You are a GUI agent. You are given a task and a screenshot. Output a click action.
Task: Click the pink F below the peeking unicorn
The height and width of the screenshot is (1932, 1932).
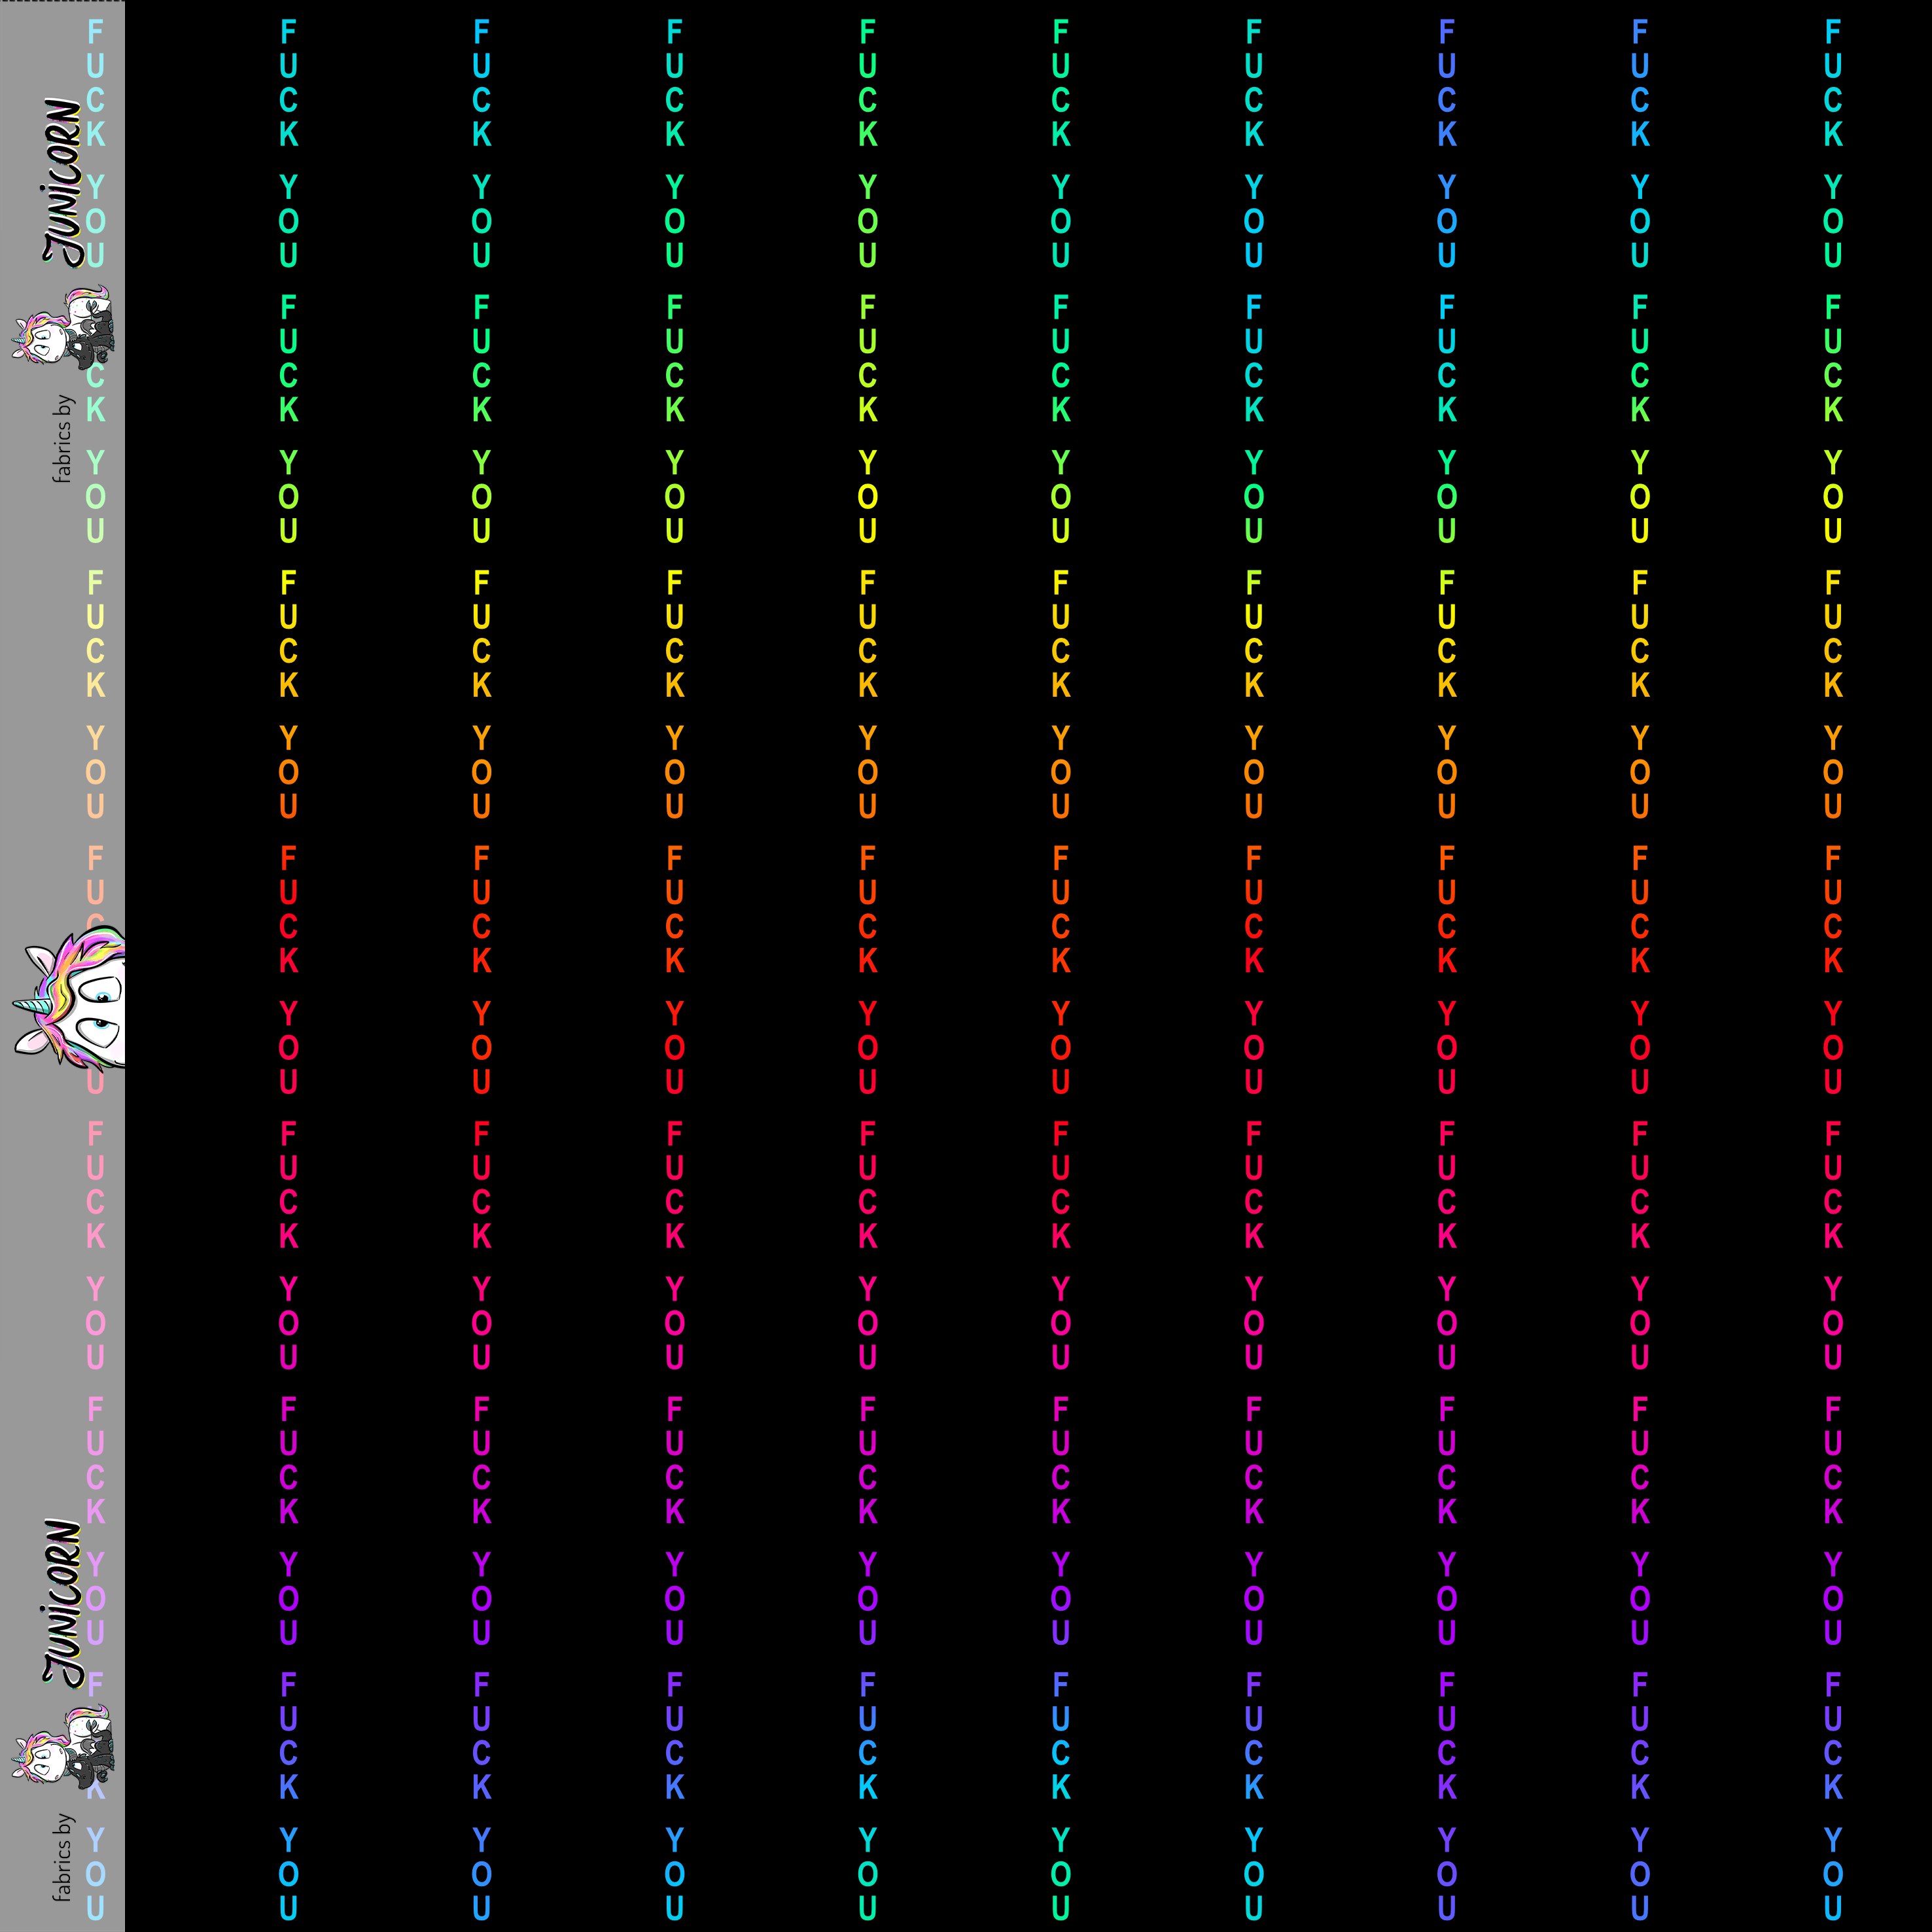tap(95, 1134)
